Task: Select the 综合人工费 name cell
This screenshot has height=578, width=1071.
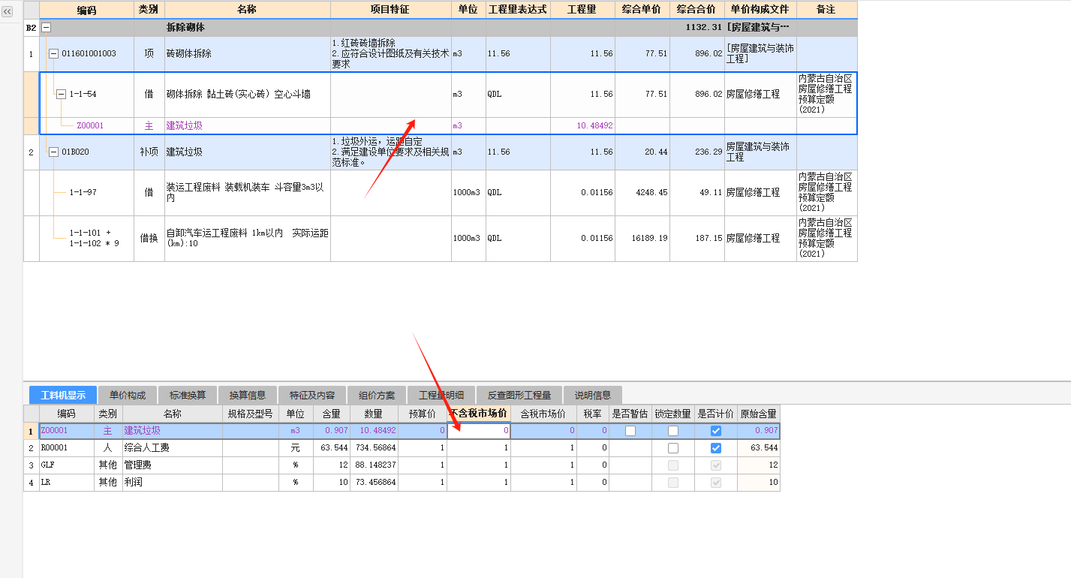Action: (x=173, y=448)
